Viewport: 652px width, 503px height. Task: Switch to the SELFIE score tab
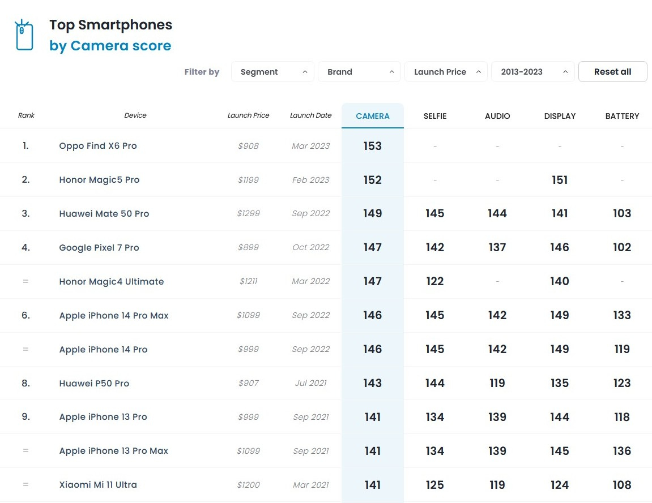(x=435, y=116)
